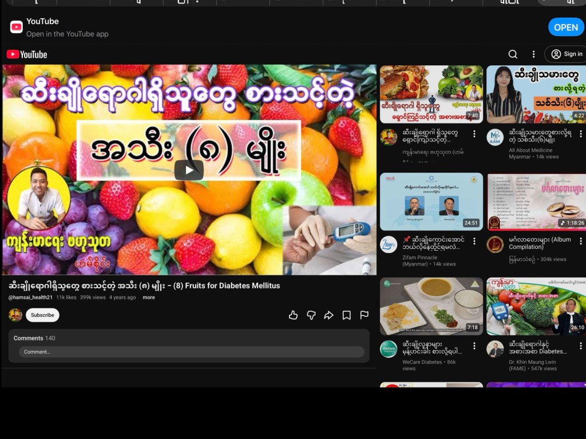Open the 24:51 Zifam Pinnacle video thumbnail
The width and height of the screenshot is (586, 439).
(431, 201)
